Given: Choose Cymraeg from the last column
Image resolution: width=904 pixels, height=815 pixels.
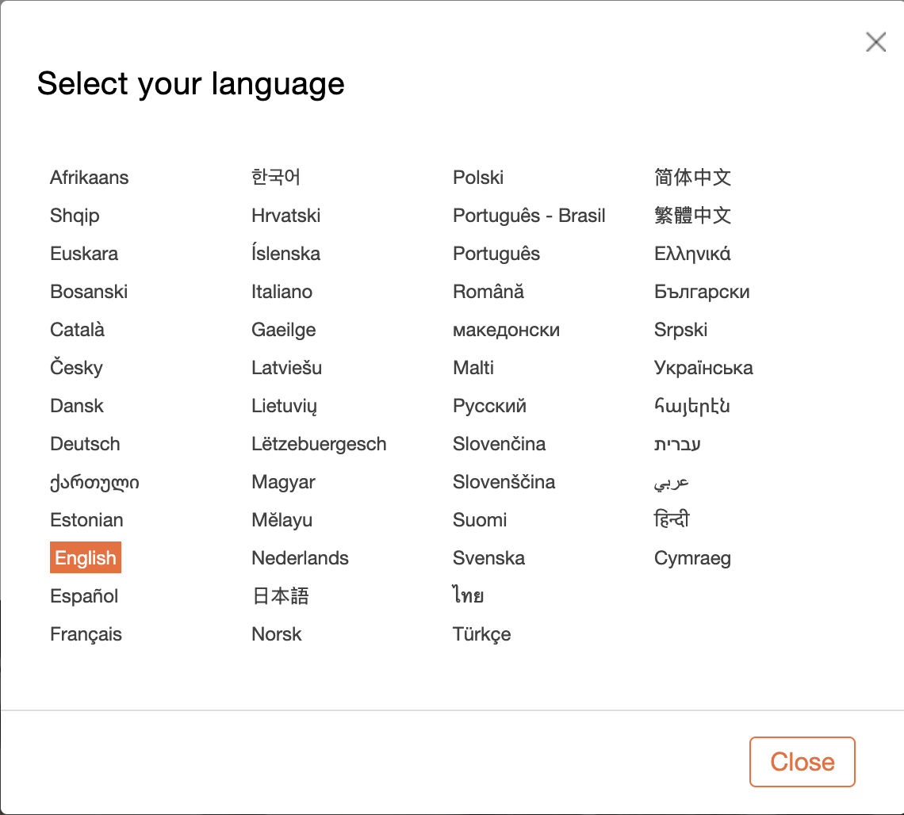Looking at the screenshot, I should (692, 558).
